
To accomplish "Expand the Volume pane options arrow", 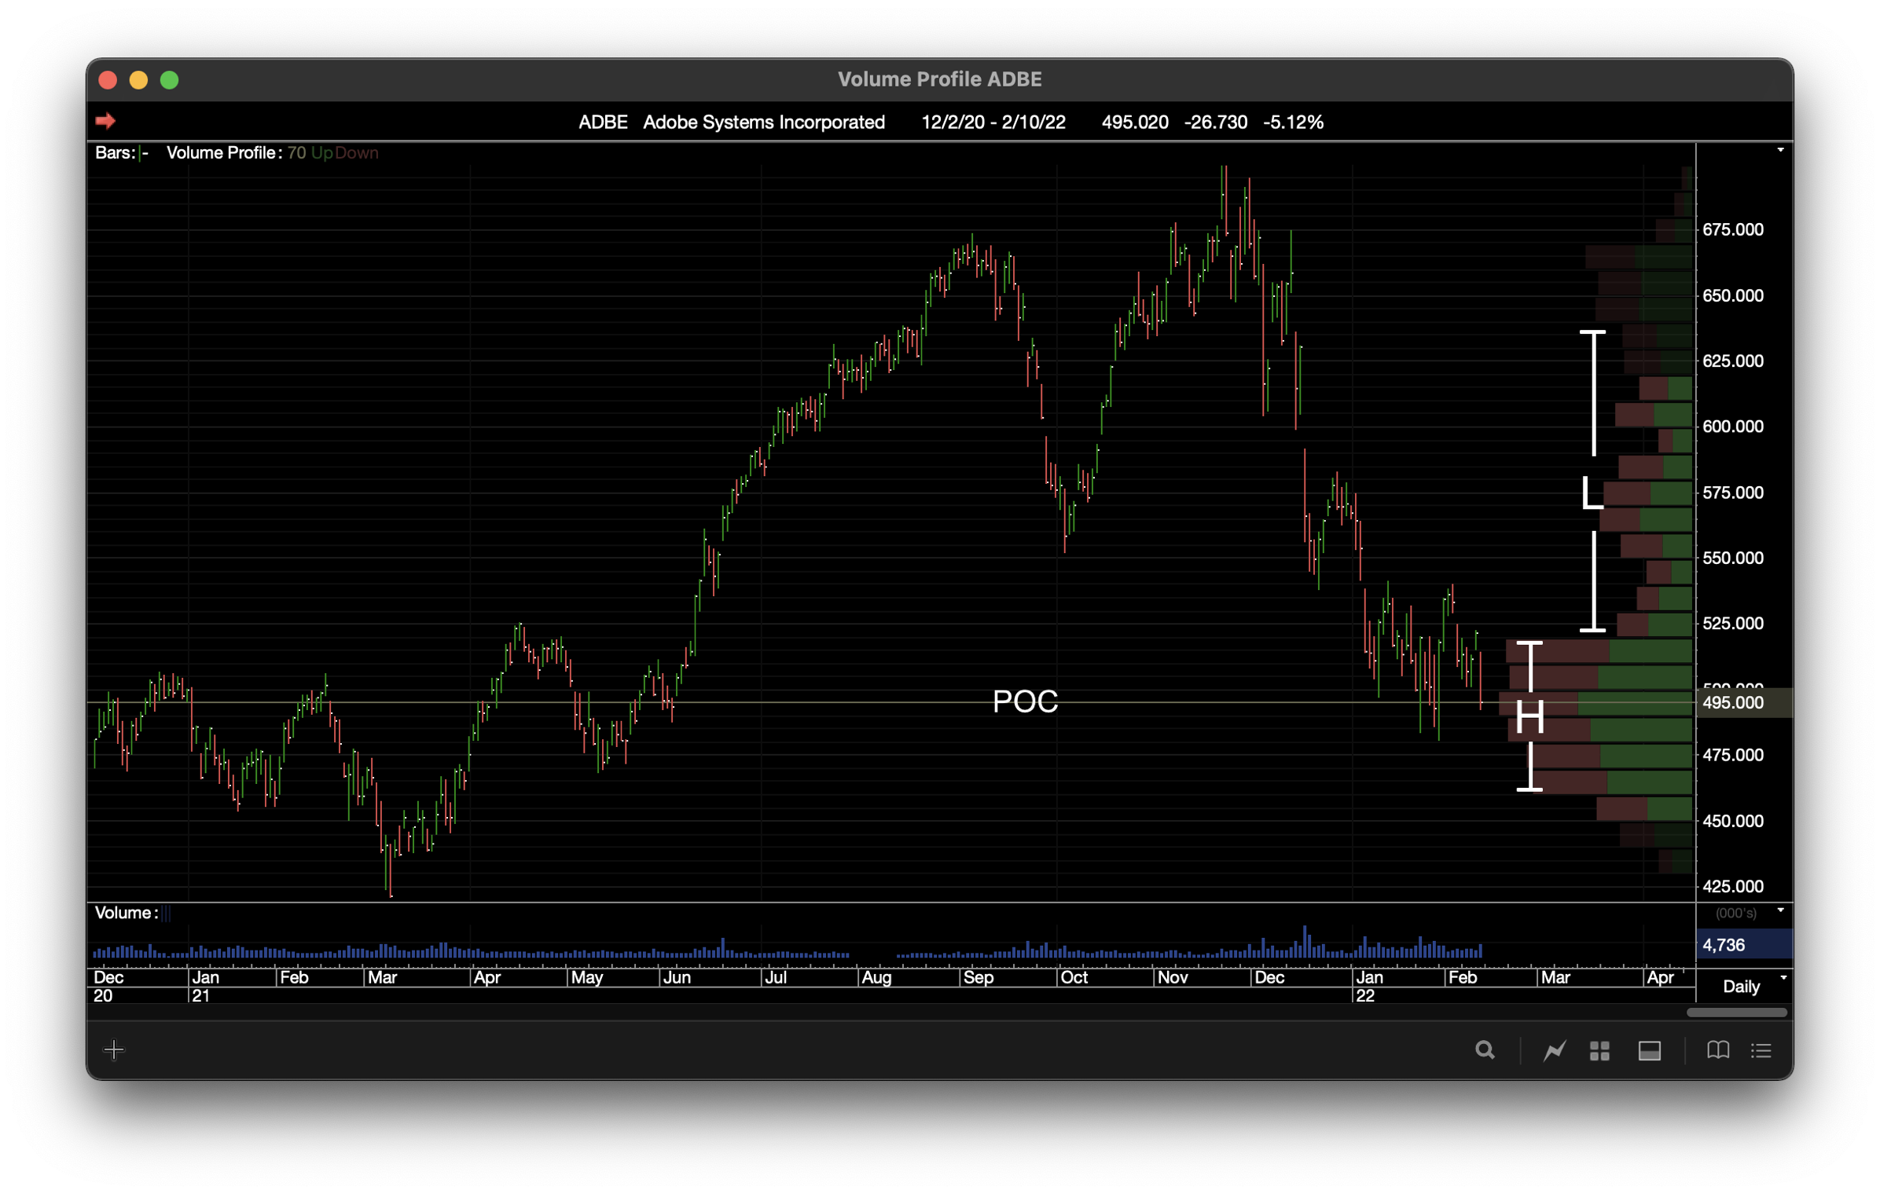I will [x=1780, y=911].
